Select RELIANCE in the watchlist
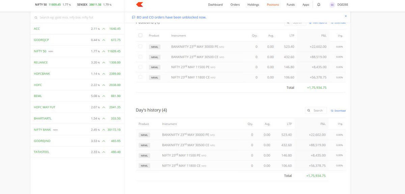Screen dimensions: 405x194 [x=77, y=63]
